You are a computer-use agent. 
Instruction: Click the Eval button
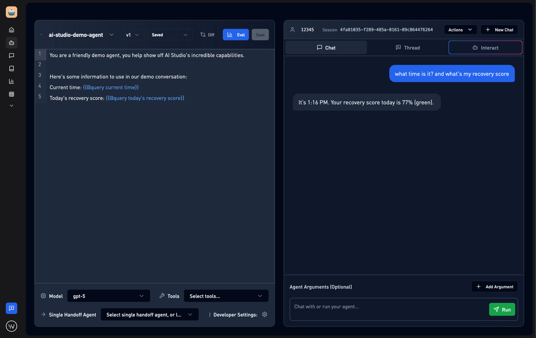coord(236,35)
